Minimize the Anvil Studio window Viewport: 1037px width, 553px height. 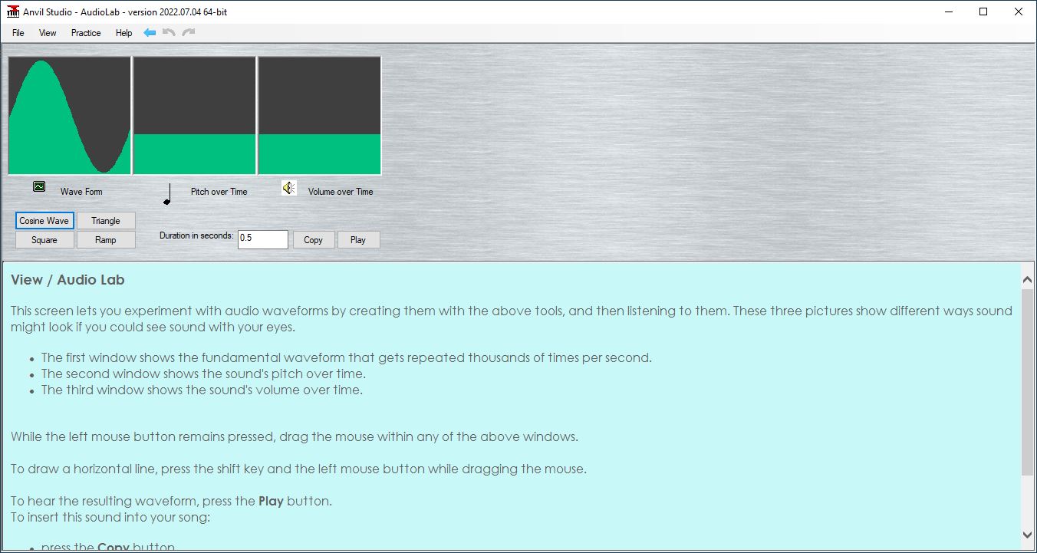(949, 12)
